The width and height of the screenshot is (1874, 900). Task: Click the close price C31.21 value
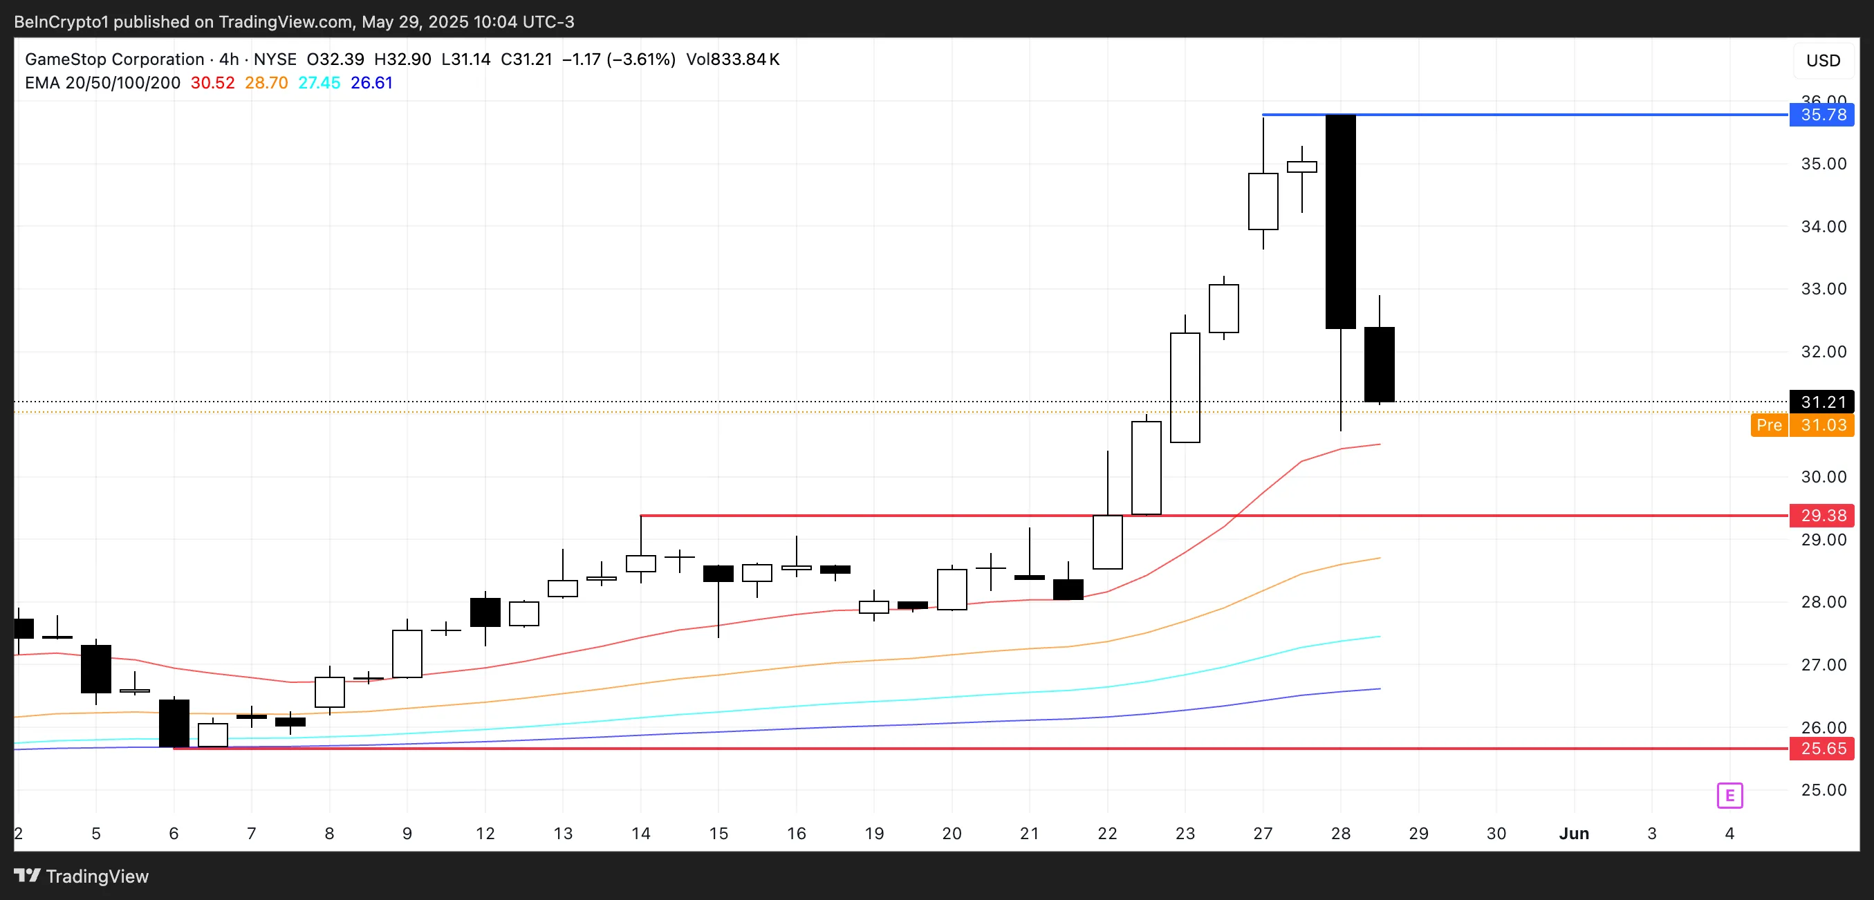click(527, 59)
